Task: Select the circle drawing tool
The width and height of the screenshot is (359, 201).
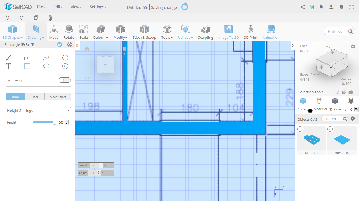Action: [65, 58]
